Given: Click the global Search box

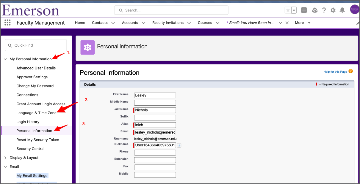Looking at the screenshot, I should [x=171, y=10].
